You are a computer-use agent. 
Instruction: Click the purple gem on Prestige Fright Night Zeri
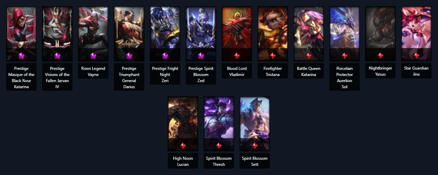(165, 55)
